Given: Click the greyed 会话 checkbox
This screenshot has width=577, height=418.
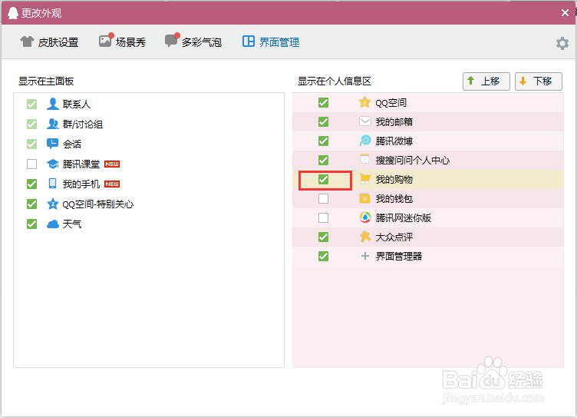Looking at the screenshot, I should click(x=32, y=144).
